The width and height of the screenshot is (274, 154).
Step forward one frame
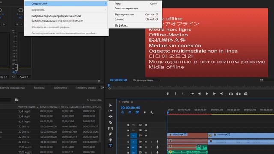click(x=214, y=94)
